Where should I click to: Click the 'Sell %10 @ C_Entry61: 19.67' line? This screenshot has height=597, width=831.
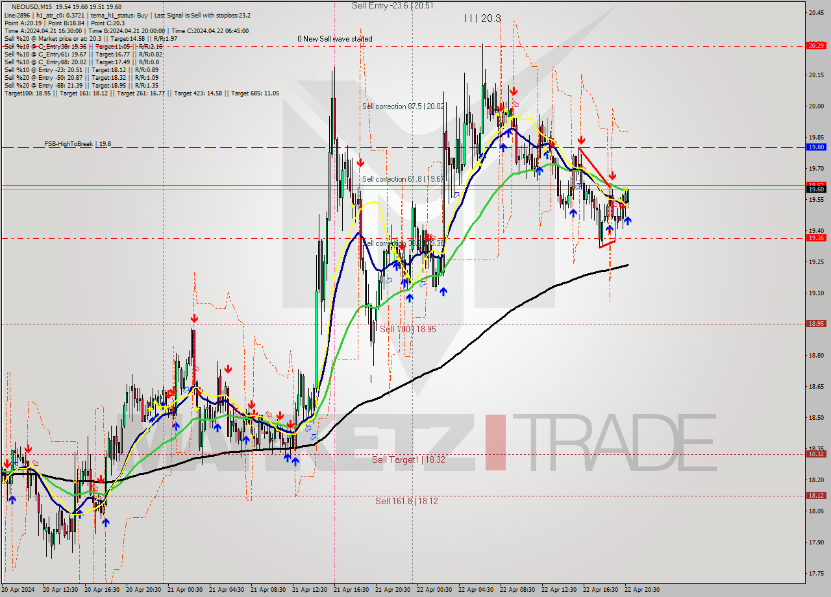(x=84, y=54)
